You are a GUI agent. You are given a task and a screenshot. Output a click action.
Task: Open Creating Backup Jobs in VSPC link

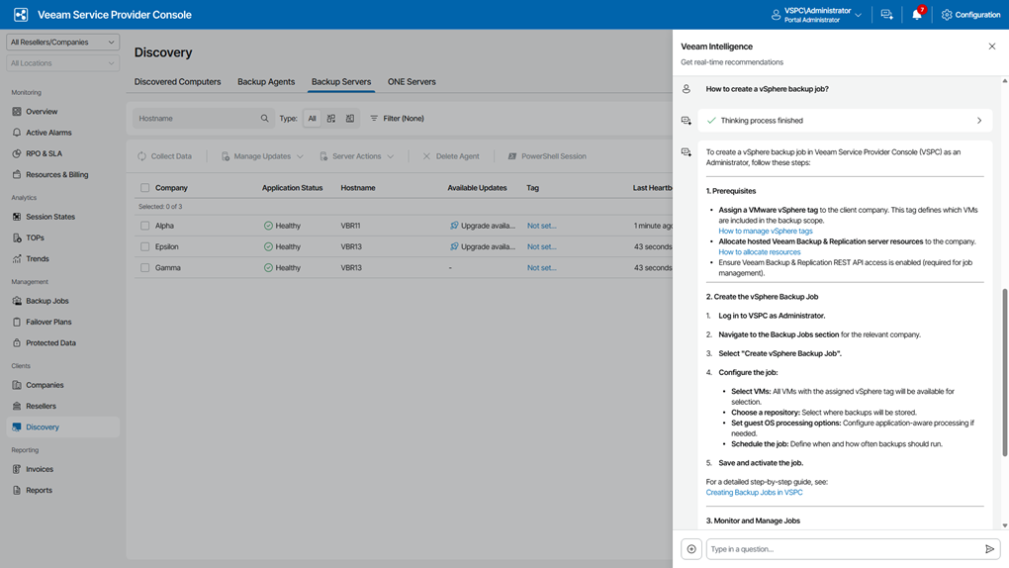pyautogui.click(x=754, y=492)
